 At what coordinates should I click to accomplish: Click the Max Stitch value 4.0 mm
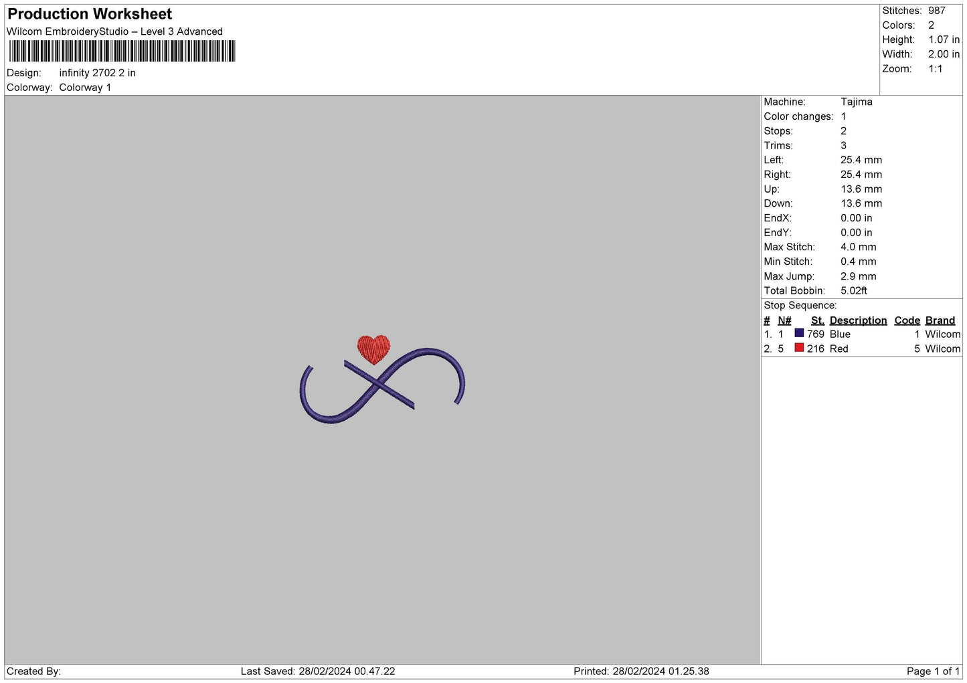tap(859, 247)
